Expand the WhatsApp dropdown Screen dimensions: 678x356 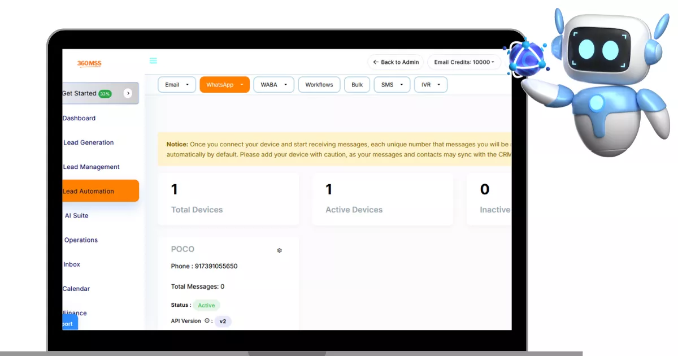pos(224,85)
